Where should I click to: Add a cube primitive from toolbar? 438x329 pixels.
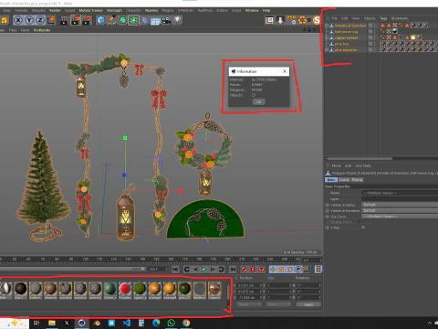tap(100, 20)
